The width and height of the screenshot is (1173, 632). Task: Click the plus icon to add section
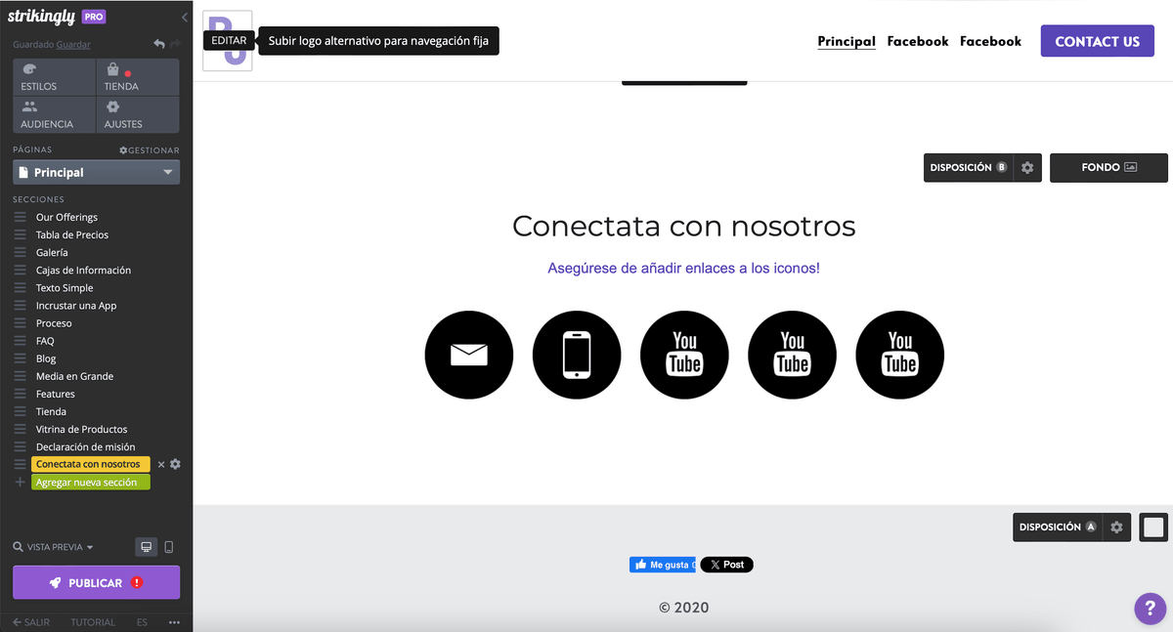20,483
